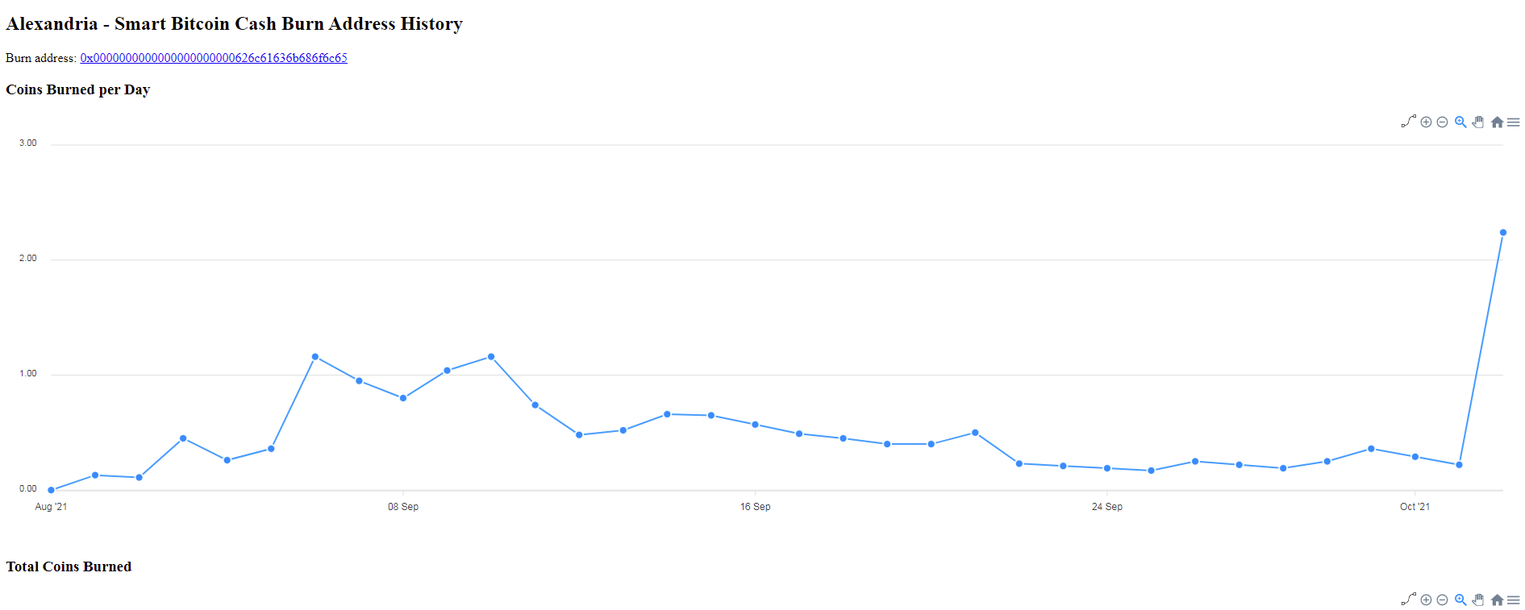Activate selection zoom magnifier on Coins Burned chart
Image resolution: width=1525 pixels, height=610 pixels.
tap(1460, 122)
